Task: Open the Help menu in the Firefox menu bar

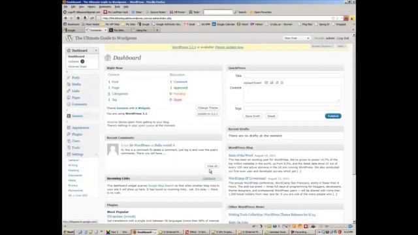Action: click(126, 7)
